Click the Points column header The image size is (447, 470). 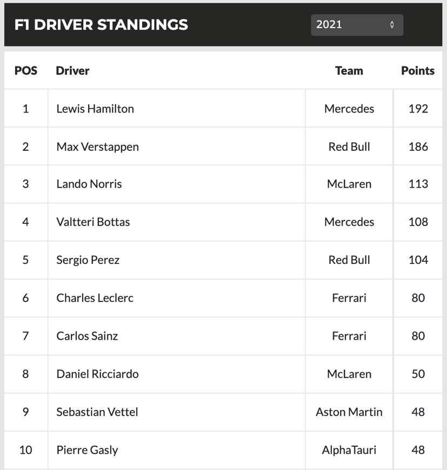pyautogui.click(x=417, y=70)
